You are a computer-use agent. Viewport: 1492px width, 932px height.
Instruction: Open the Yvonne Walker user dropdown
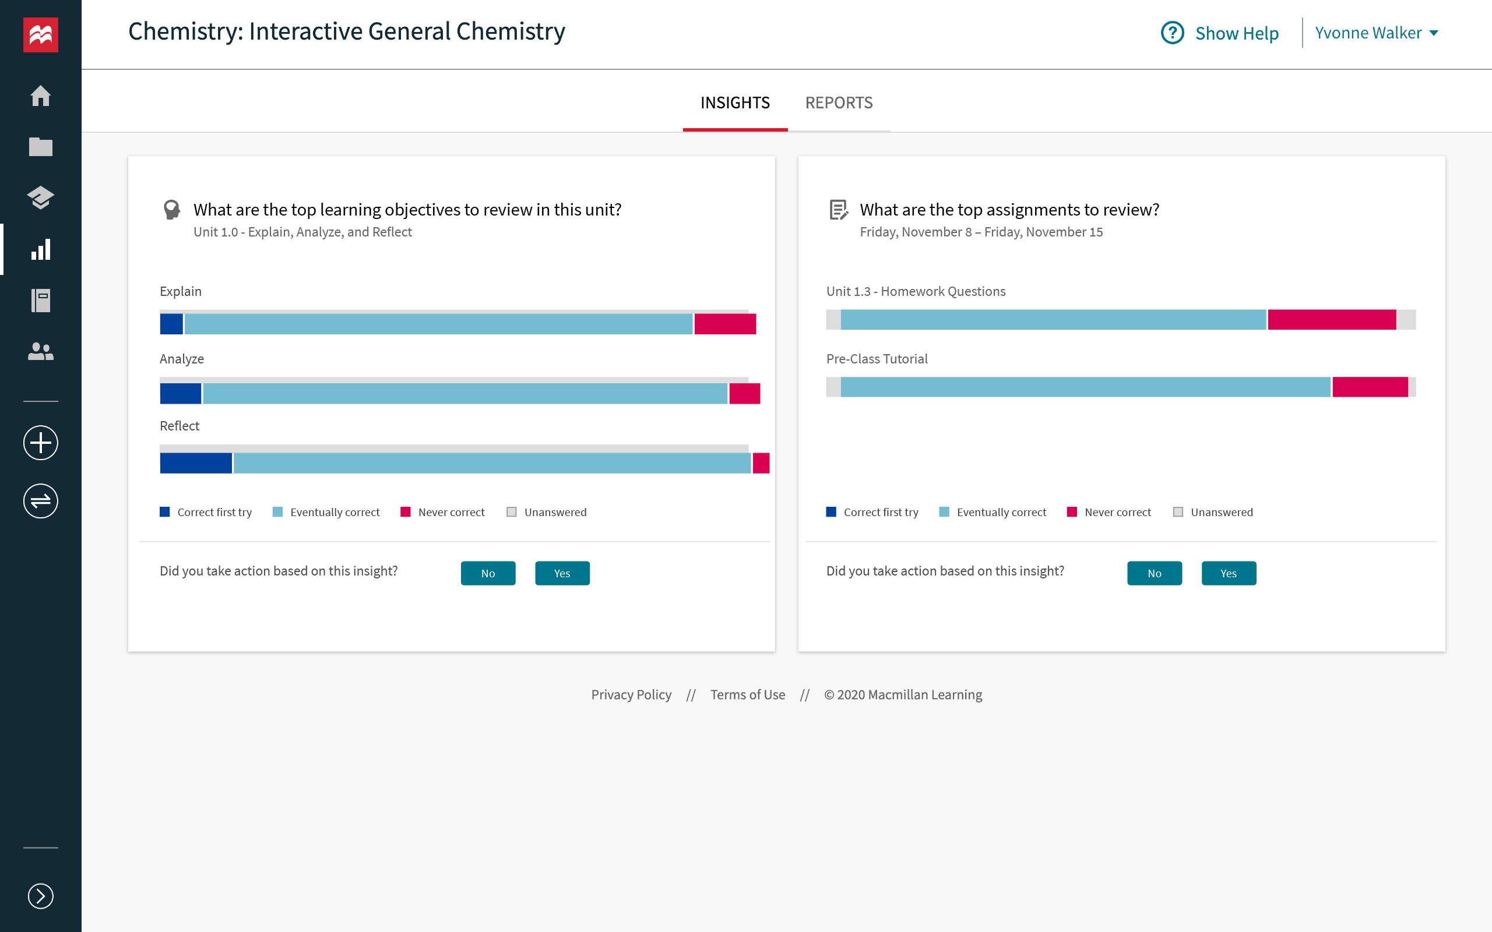point(1377,33)
